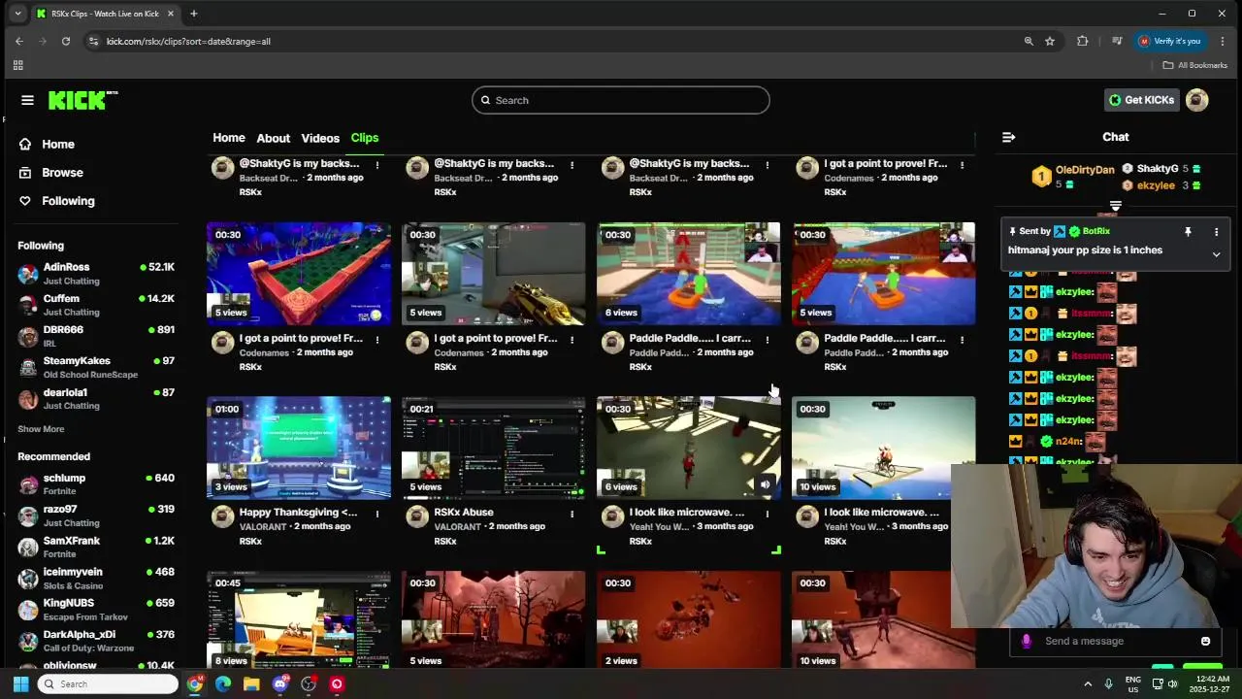1242x699 pixels.
Task: Open emoji picker in chat box
Action: (1205, 641)
